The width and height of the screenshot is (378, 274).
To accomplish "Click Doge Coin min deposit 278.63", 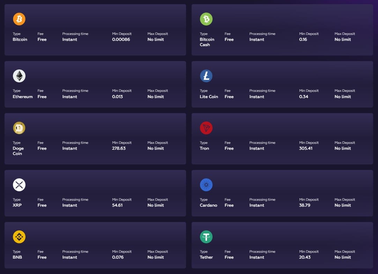I will [x=119, y=148].
